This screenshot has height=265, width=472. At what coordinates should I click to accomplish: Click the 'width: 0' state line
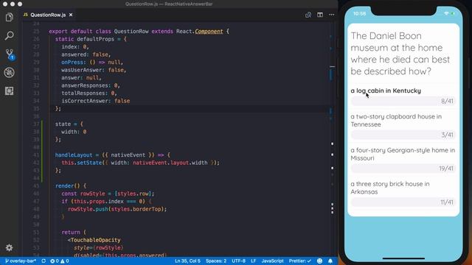click(74, 132)
